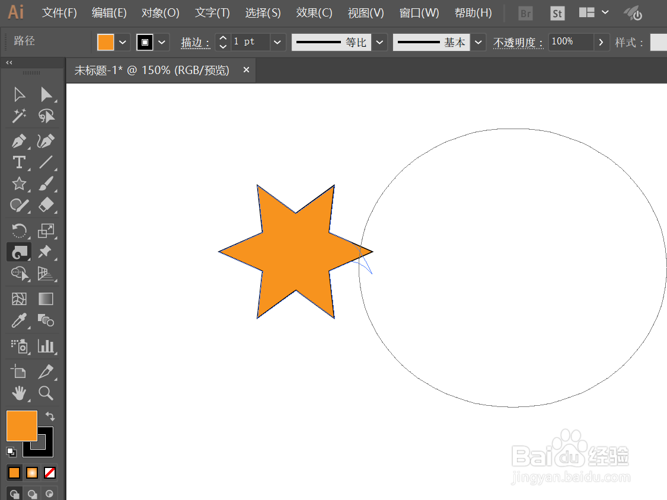
Task: Set paint mode to None
Action: coord(50,472)
